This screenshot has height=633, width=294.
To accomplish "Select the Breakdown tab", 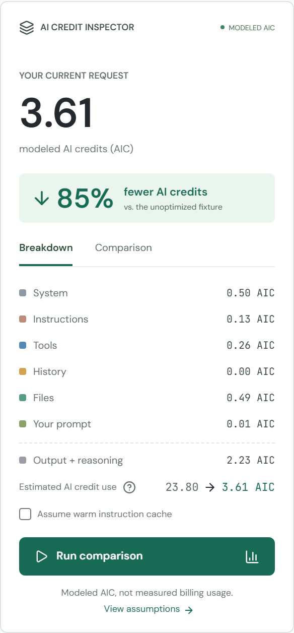I will coord(46,247).
